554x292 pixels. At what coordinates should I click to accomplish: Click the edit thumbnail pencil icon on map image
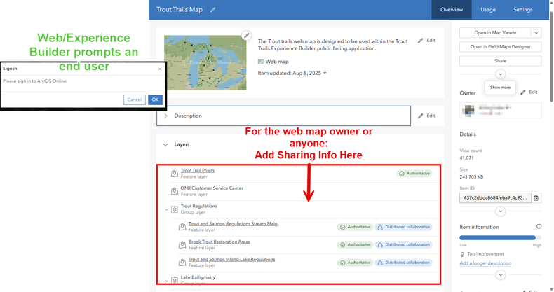(x=246, y=35)
